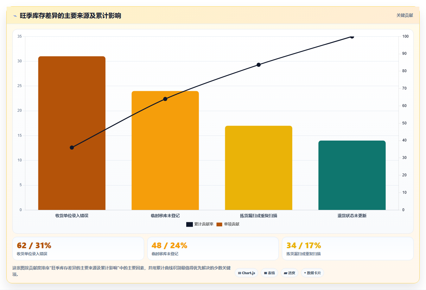
Task: Click the description paragraph starting 这张图按贡献度排序
Action: coord(122,271)
